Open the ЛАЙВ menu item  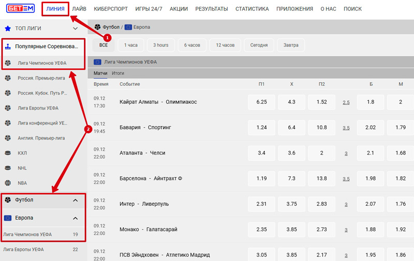pos(79,9)
